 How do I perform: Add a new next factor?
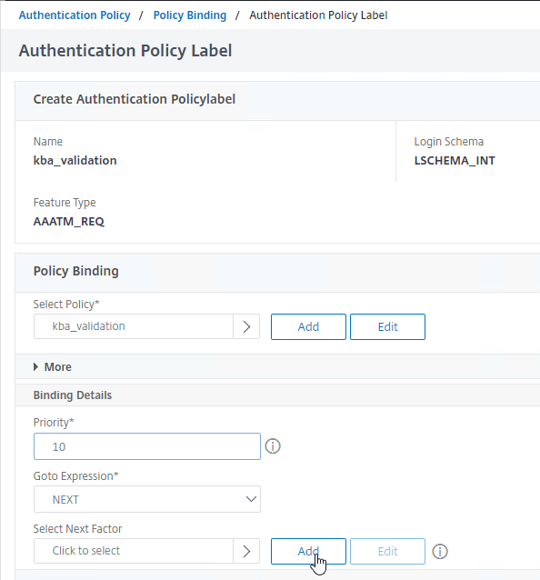308,551
